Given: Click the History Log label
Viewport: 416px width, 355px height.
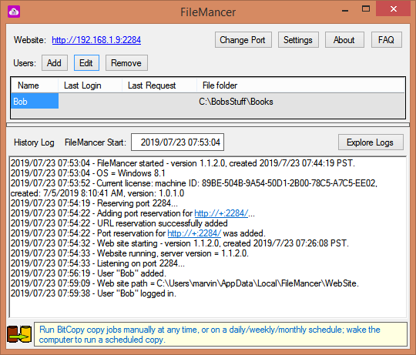Looking at the screenshot, I should click(34, 142).
